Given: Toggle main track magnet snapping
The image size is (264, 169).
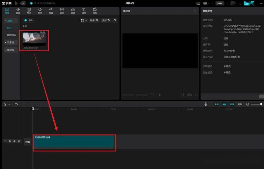Looking at the screenshot, I should [x=217, y=104].
